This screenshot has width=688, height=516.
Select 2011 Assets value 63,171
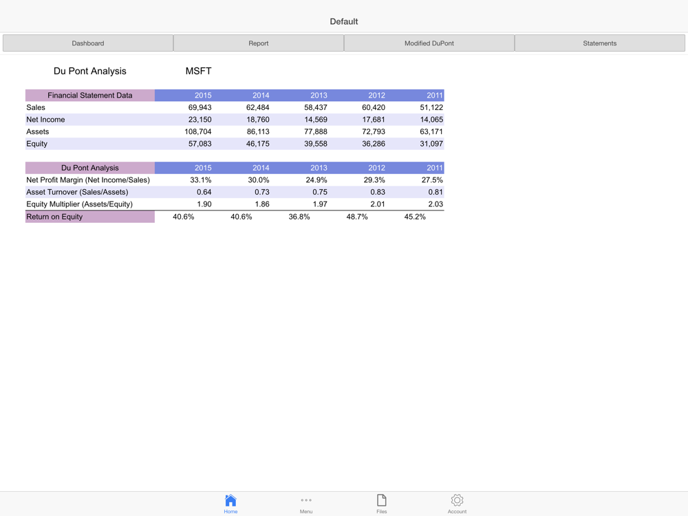click(431, 131)
